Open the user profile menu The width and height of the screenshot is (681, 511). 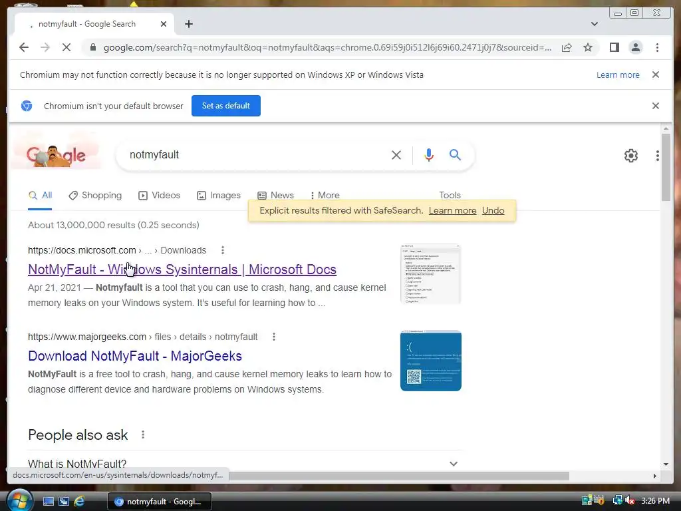[x=635, y=47]
